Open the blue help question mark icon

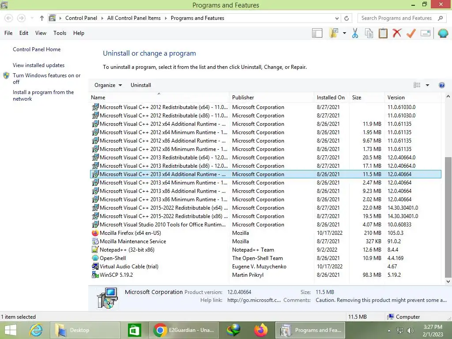[x=441, y=85]
